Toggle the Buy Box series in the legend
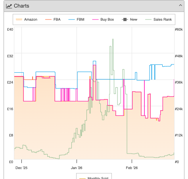 [103, 19]
